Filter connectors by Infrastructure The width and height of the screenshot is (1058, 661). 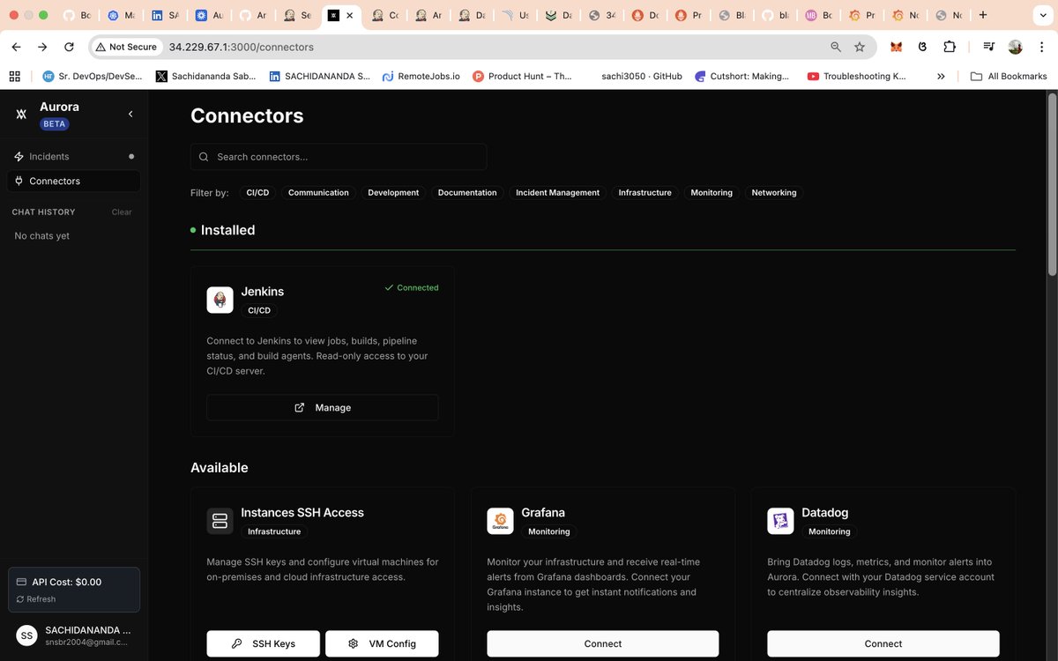coord(644,192)
